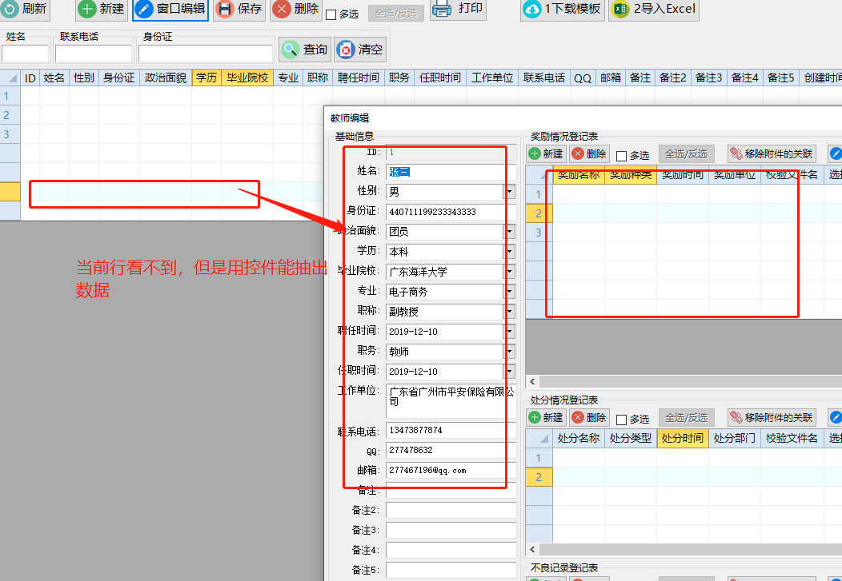Open the 学历 dropdown list
Image resolution: width=842 pixels, height=581 pixels.
click(509, 252)
